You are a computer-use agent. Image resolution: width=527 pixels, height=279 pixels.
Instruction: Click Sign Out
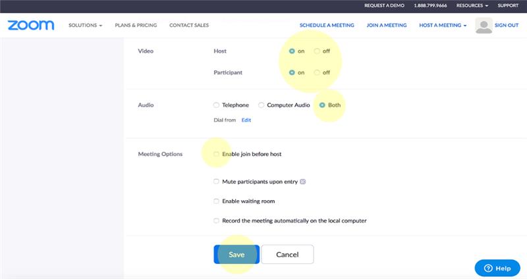coord(507,25)
